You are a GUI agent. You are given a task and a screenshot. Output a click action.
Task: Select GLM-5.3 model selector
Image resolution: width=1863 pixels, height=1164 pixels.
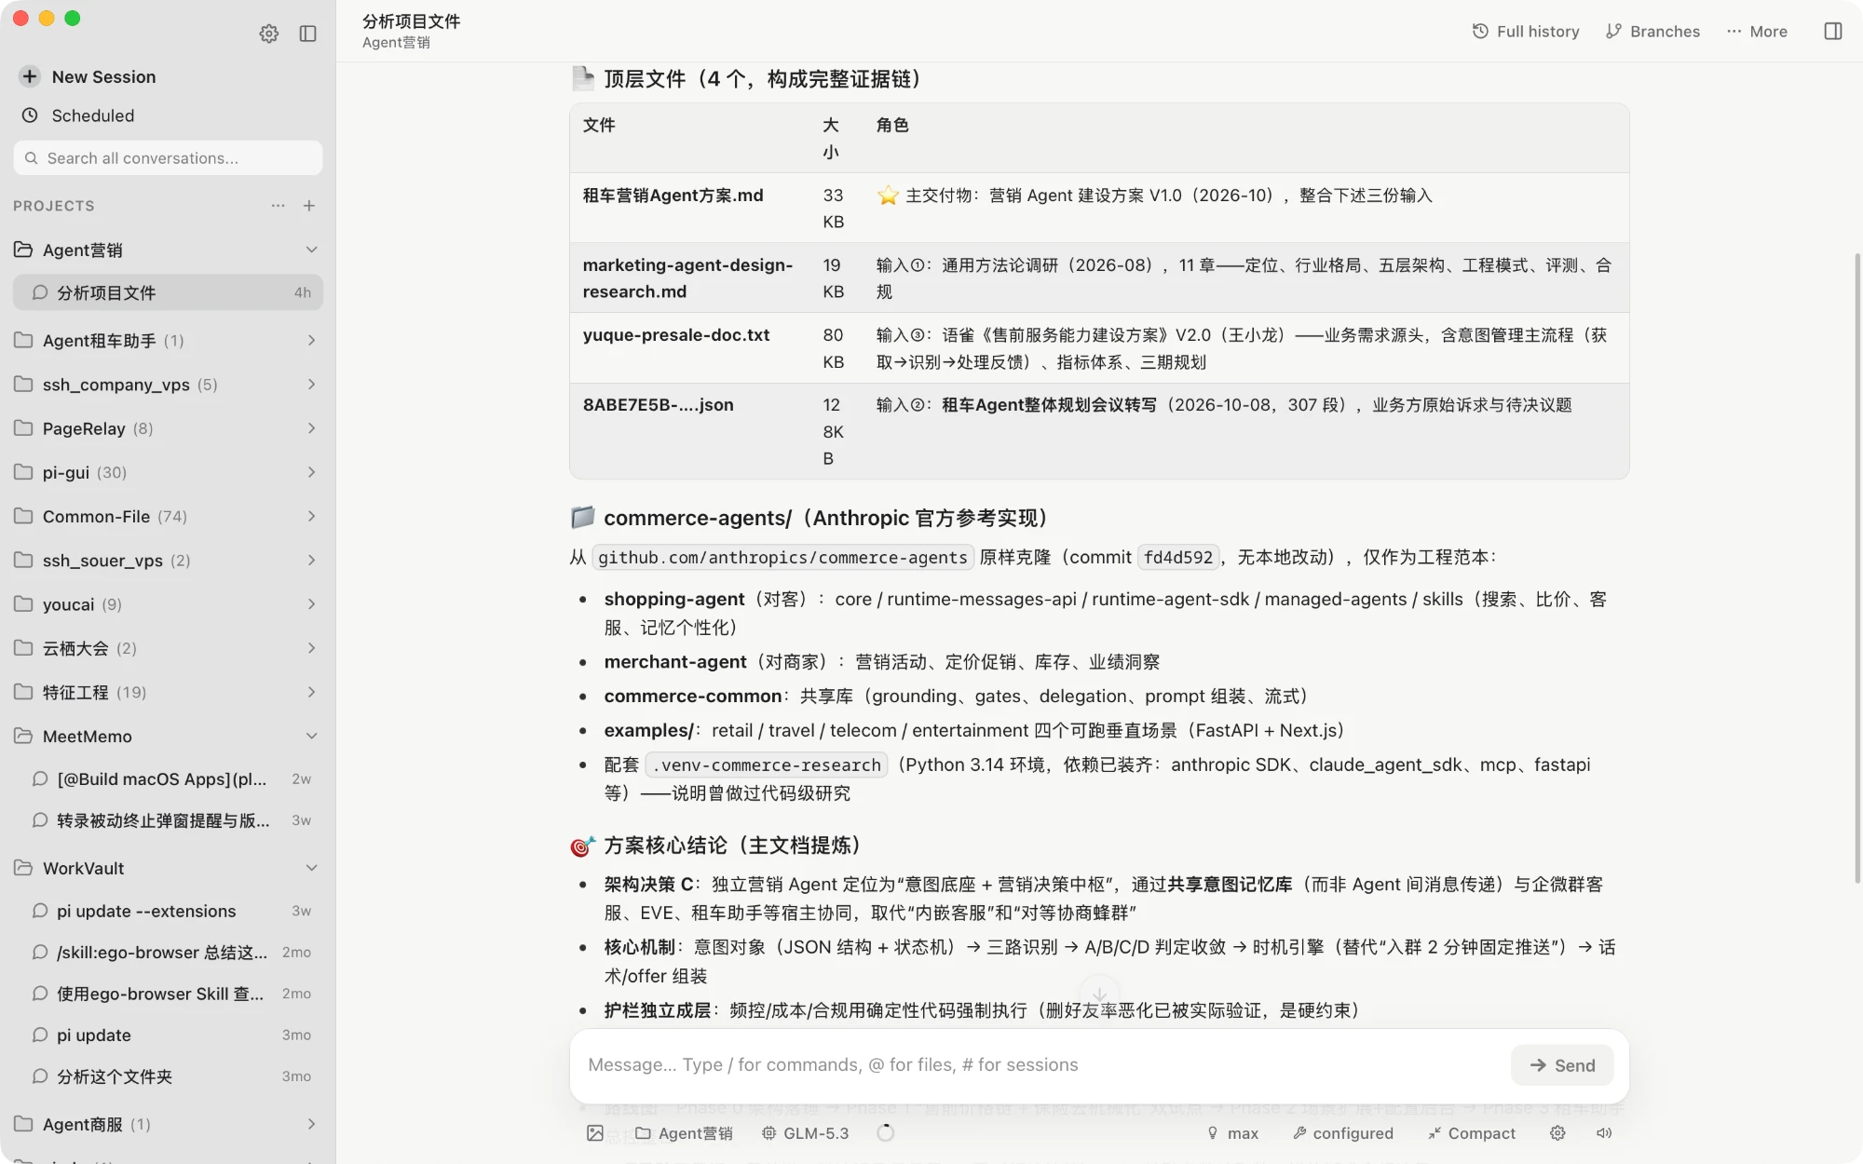805,1133
